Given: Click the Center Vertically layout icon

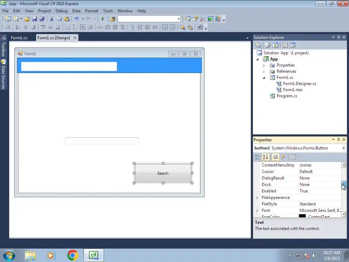Looking at the screenshot, I should 172,27.
